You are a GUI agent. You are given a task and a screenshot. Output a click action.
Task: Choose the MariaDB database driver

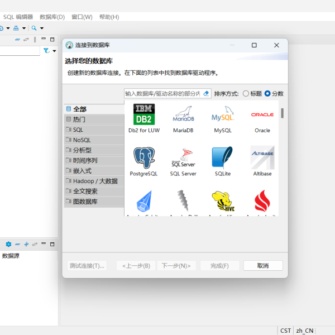[x=183, y=118]
